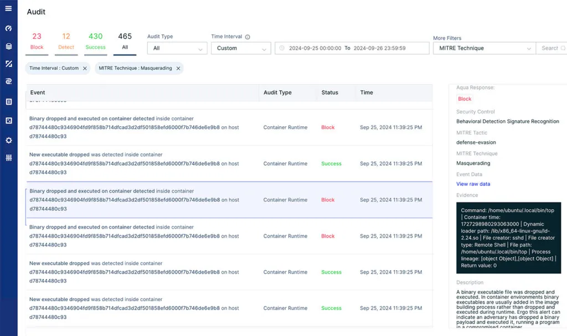Dismiss the Time Interval Custom filter chip
The width and height of the screenshot is (567, 336).
pos(86,68)
